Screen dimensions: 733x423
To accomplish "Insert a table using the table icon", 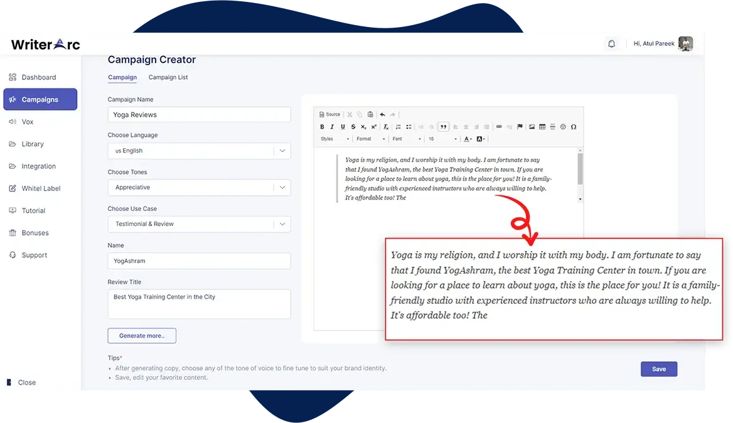I will [x=542, y=127].
